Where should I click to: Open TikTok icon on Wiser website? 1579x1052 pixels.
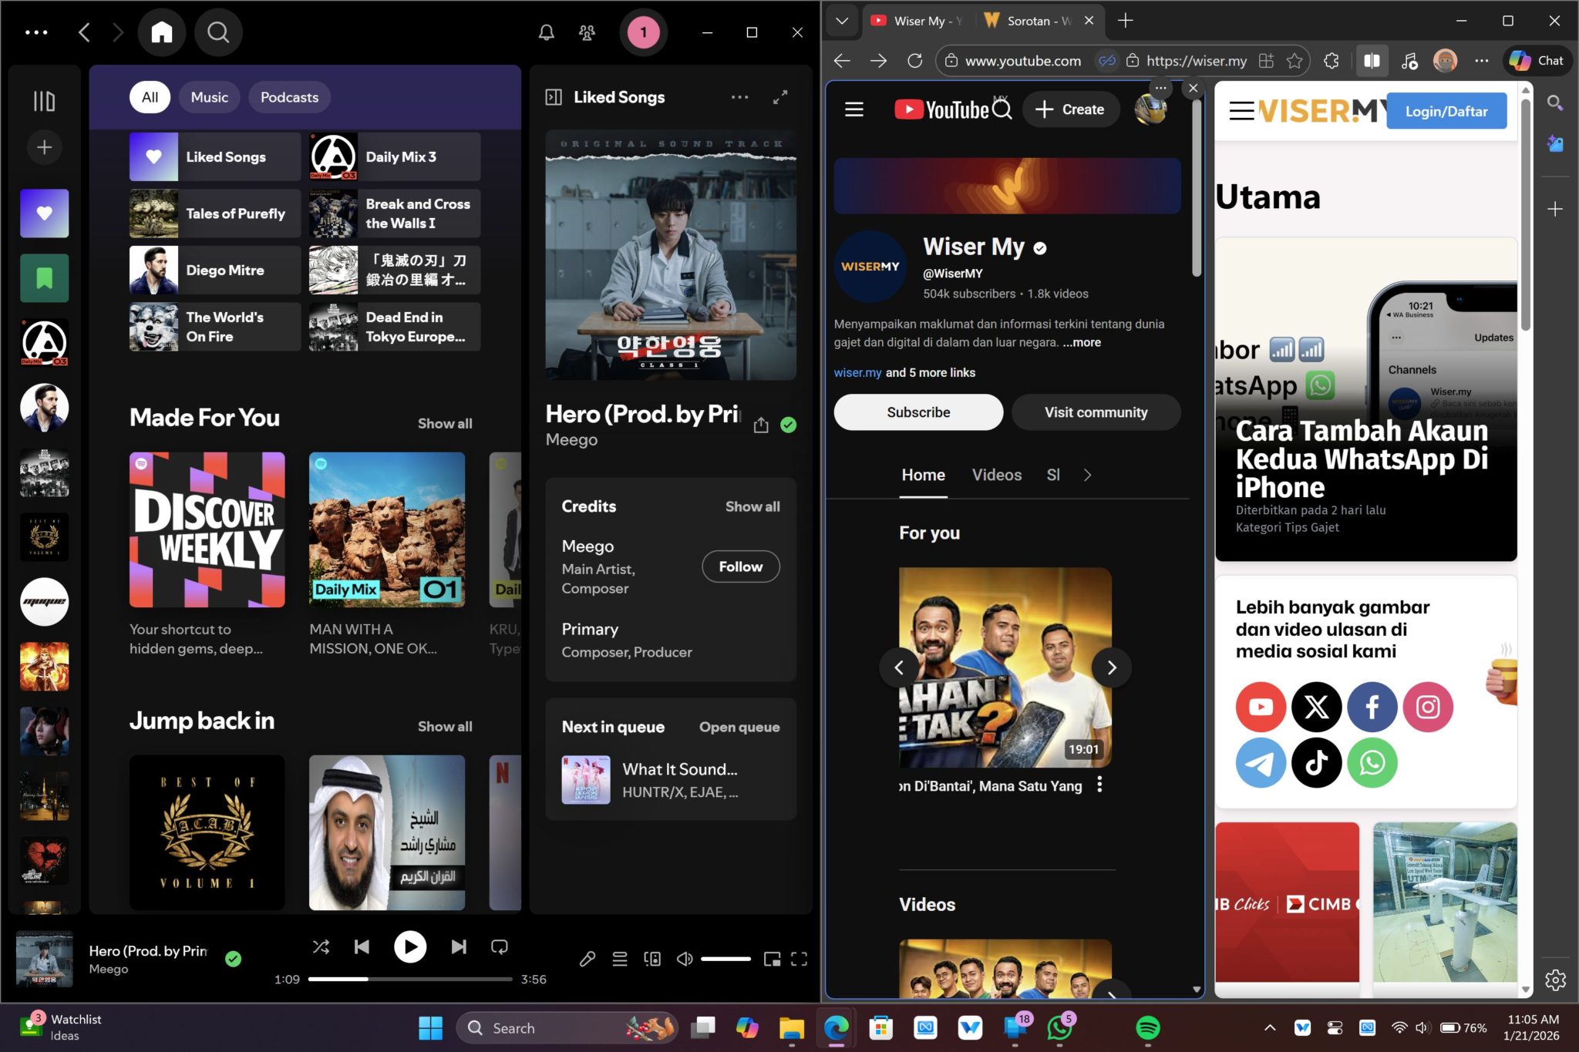click(1316, 763)
